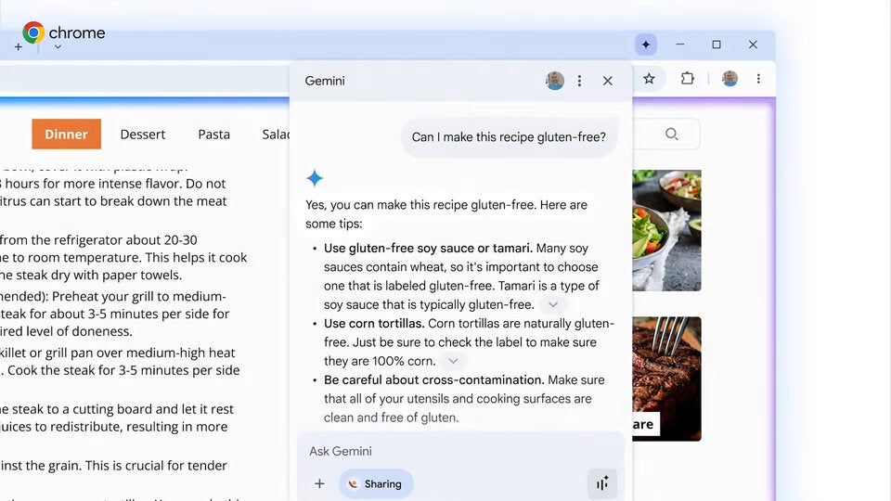The width and height of the screenshot is (891, 501).
Task: Click the profile avatar in Gemini header
Action: [x=555, y=81]
